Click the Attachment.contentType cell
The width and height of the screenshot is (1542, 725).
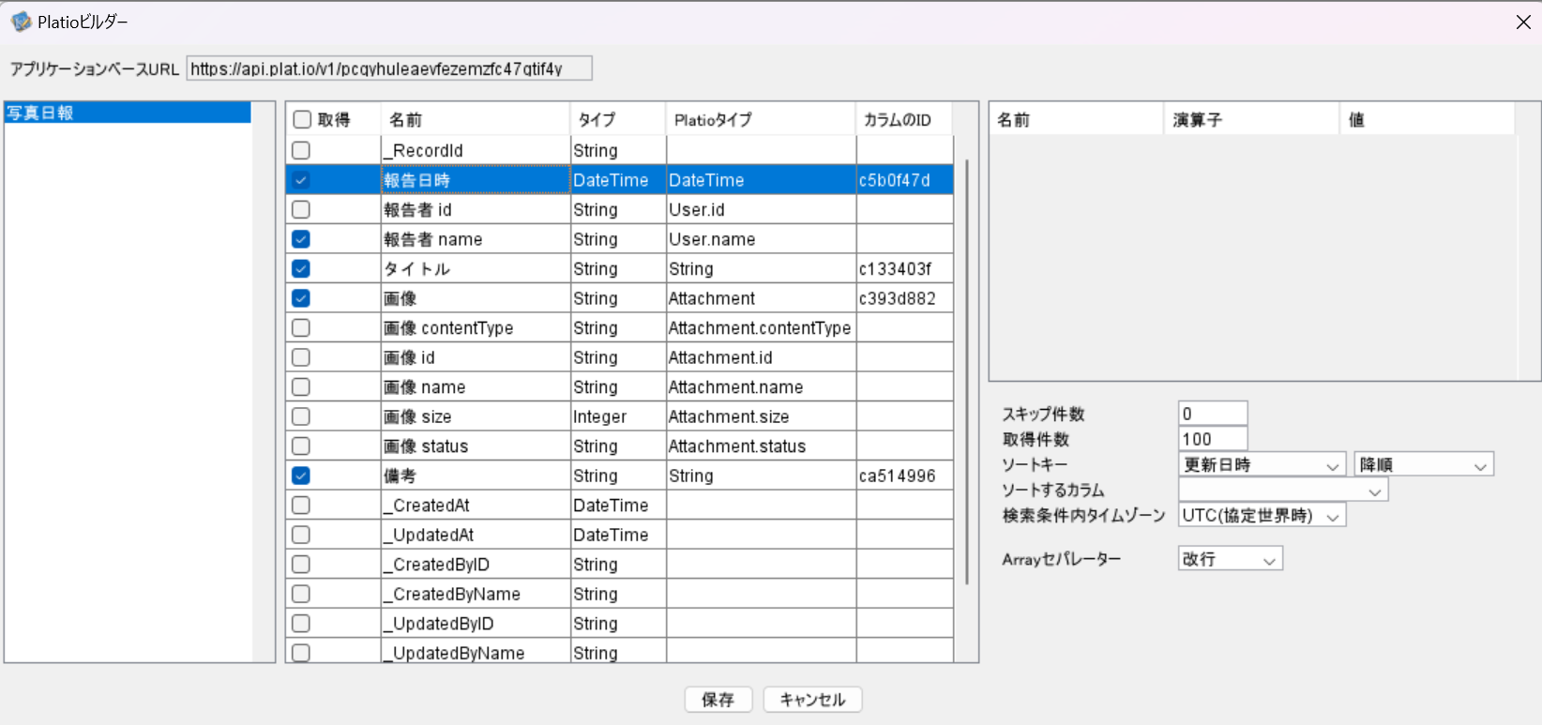tap(761, 327)
